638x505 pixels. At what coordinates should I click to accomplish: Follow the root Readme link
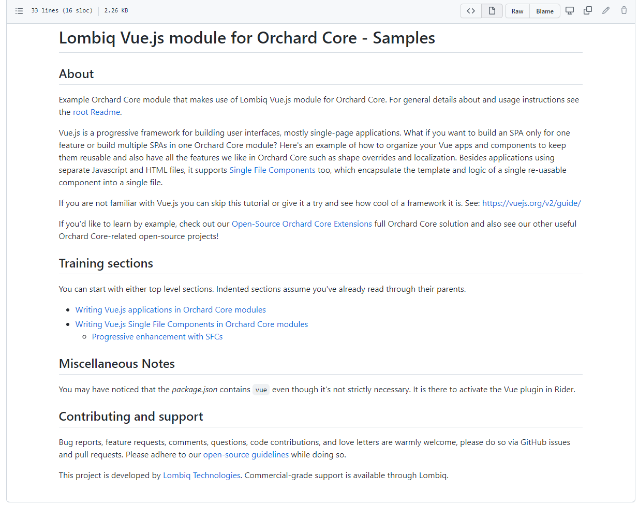point(97,112)
